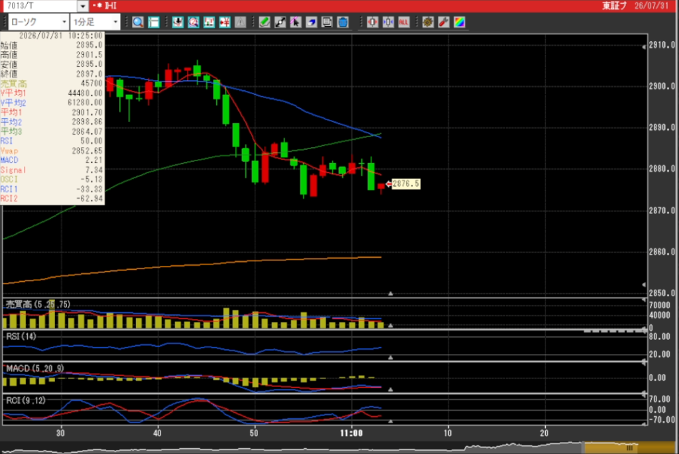Toggle the blue horizontal-arrow candle icon

388,22
